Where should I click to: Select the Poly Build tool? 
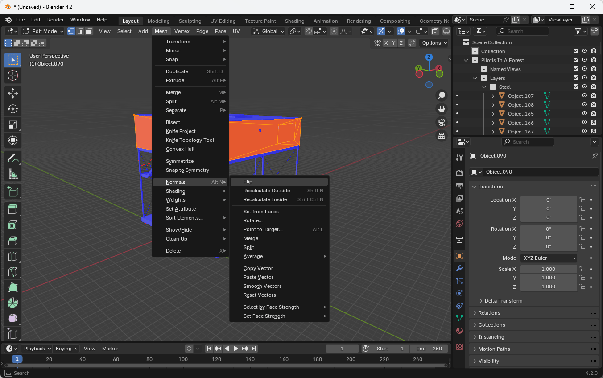(x=13, y=287)
